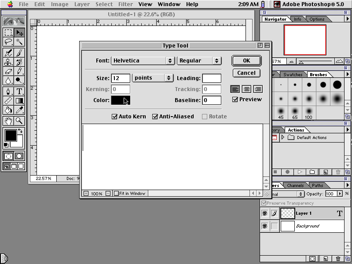Set left text alignment in Type Tool
Viewport: 352px width, 264px height.
(x=235, y=89)
